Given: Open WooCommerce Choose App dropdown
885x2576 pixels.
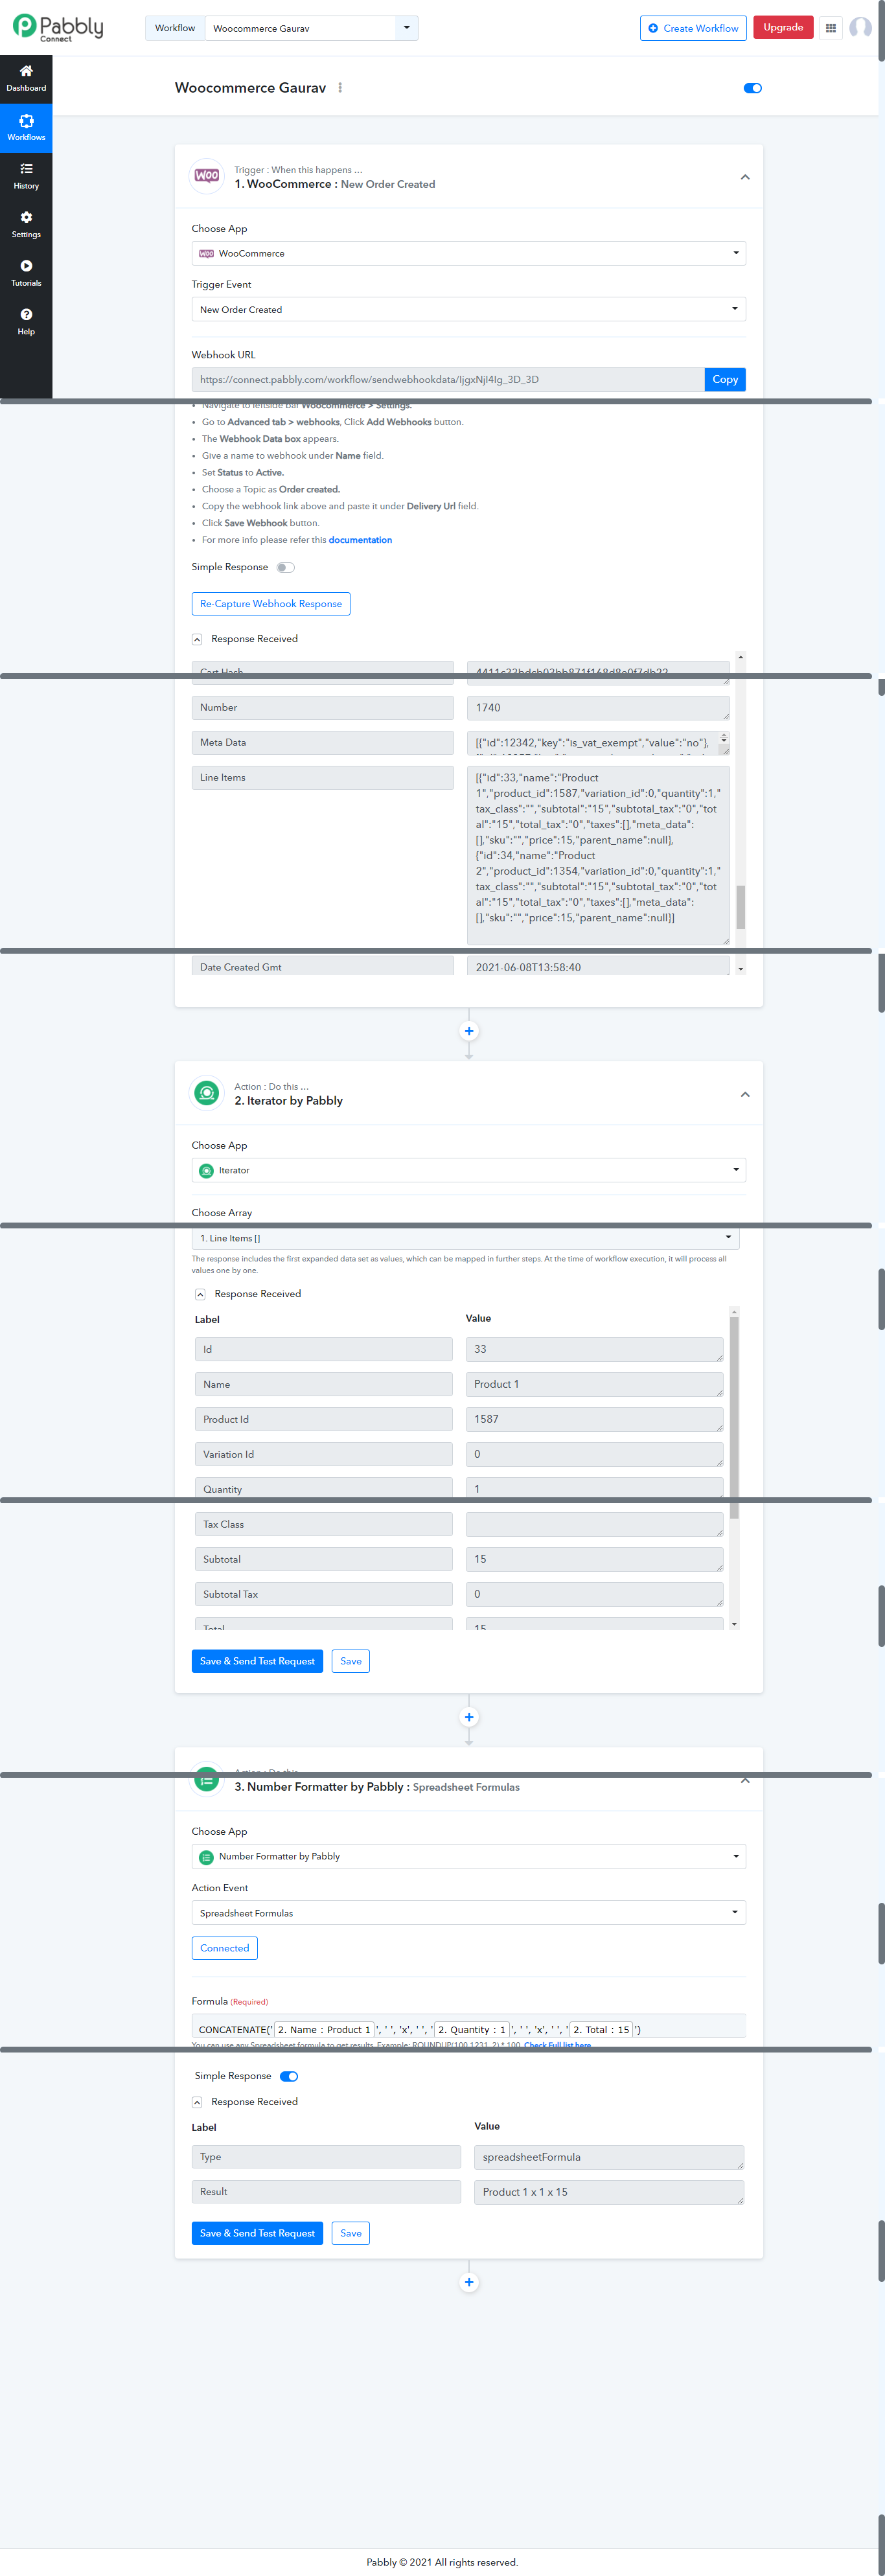Looking at the screenshot, I should coord(468,253).
